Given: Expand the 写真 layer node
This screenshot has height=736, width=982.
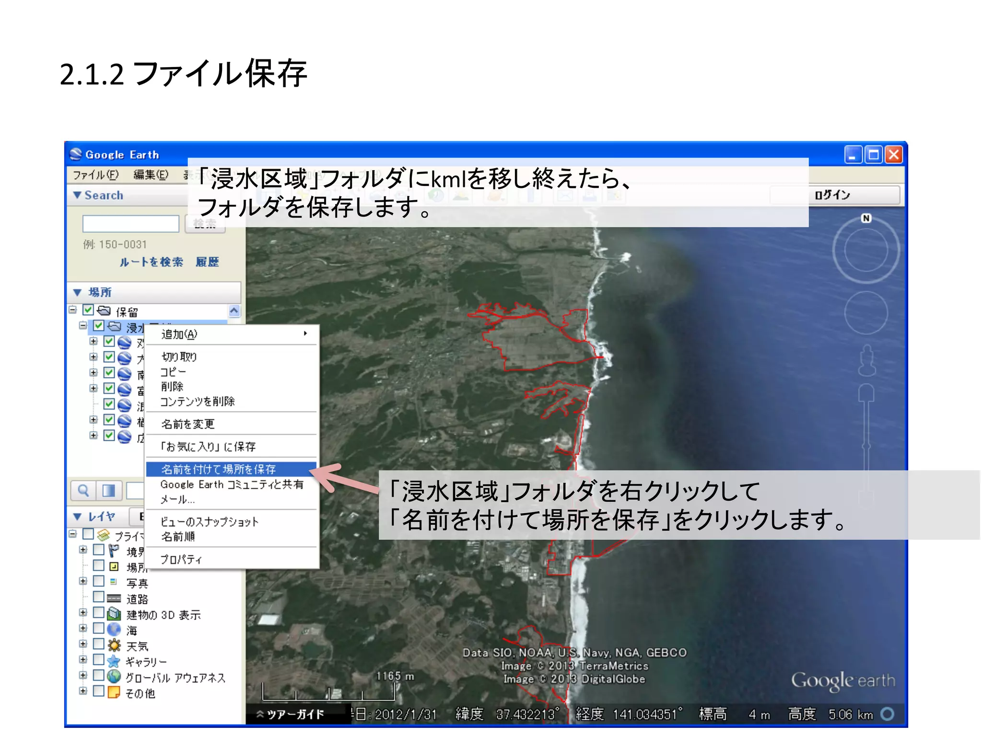Looking at the screenshot, I should click(x=83, y=581).
